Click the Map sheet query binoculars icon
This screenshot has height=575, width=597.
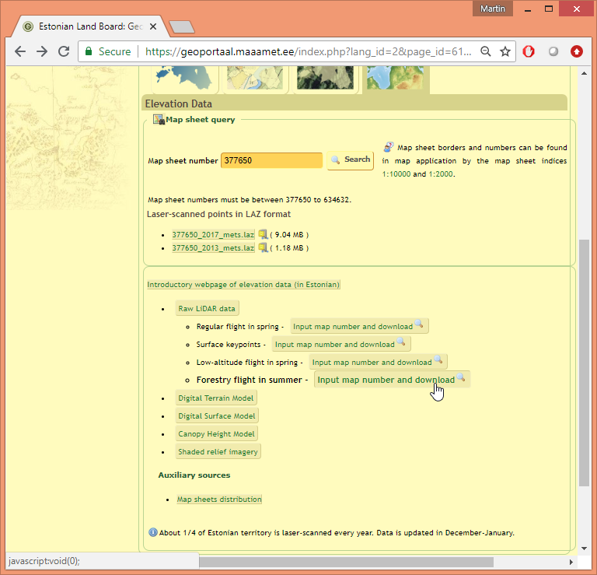coord(159,120)
